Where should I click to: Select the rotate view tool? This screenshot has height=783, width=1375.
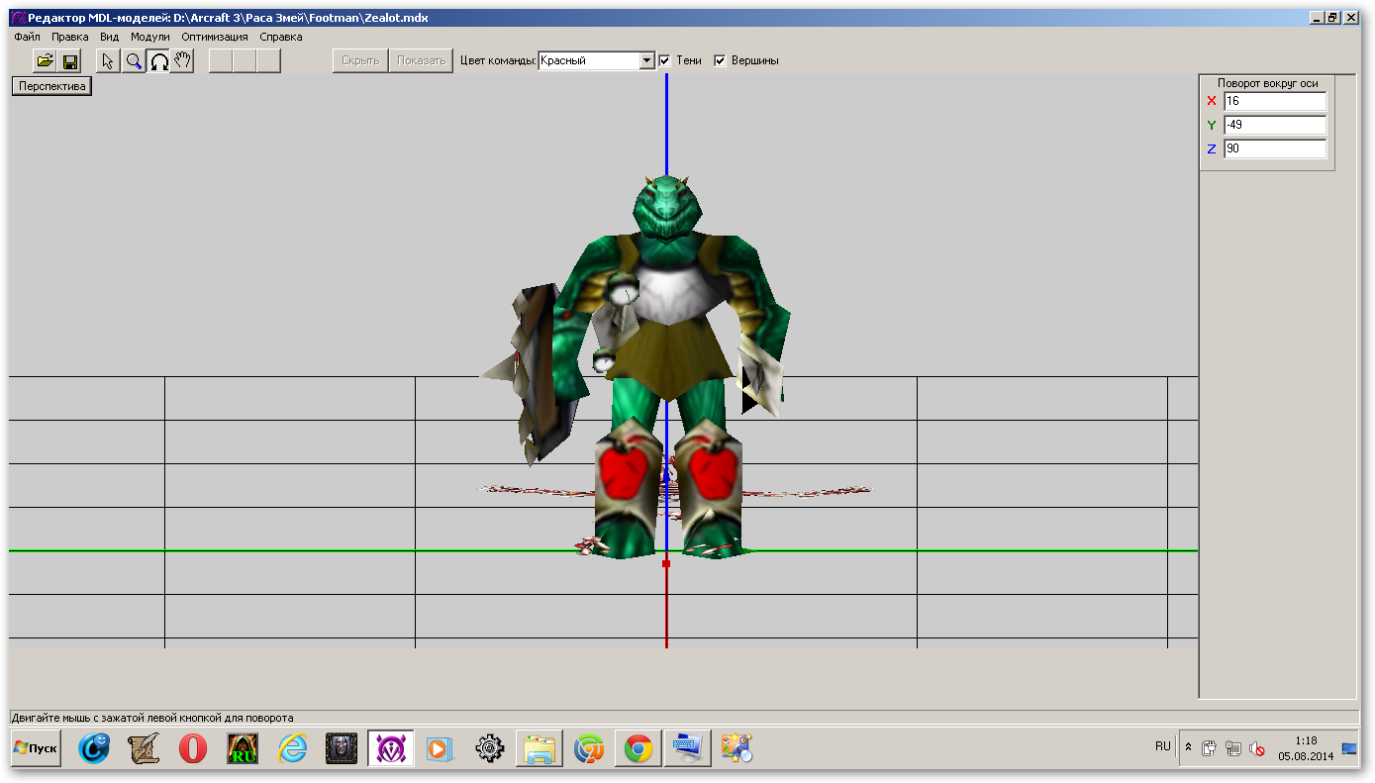coord(158,61)
